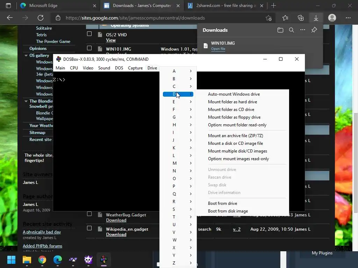Search downloads with magnifier icon
Image resolution: width=358 pixels, height=268 pixels.
pyautogui.click(x=291, y=30)
